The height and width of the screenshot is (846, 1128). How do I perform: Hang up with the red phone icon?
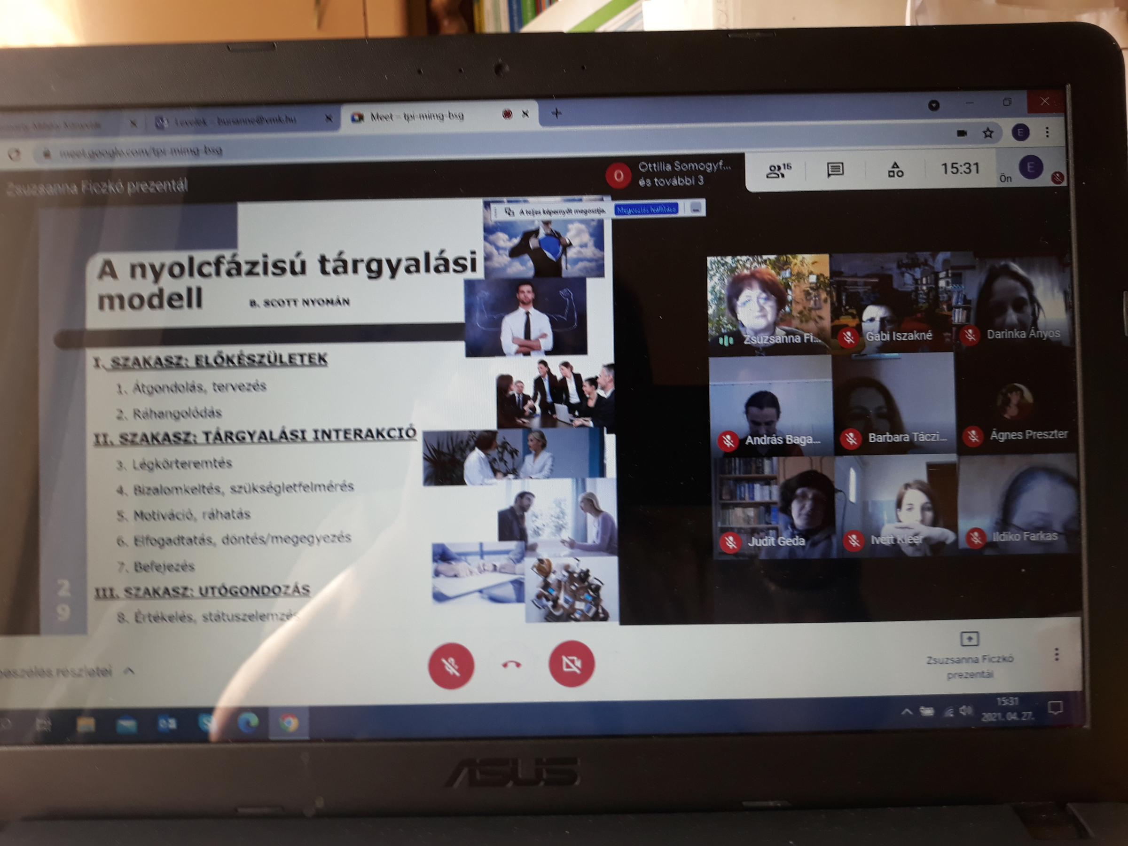click(x=511, y=665)
